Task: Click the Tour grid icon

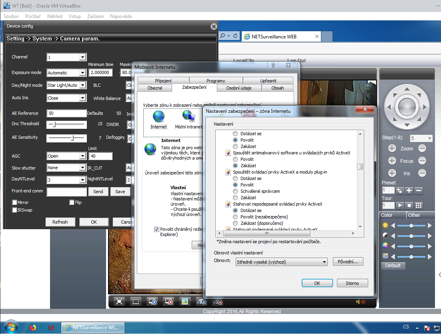Action: pyautogui.click(x=419, y=206)
